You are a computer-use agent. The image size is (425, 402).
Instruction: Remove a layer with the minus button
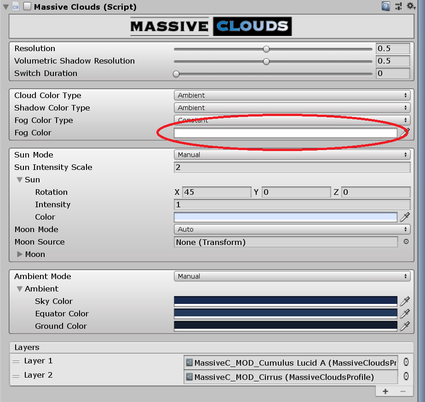pyautogui.click(x=403, y=391)
